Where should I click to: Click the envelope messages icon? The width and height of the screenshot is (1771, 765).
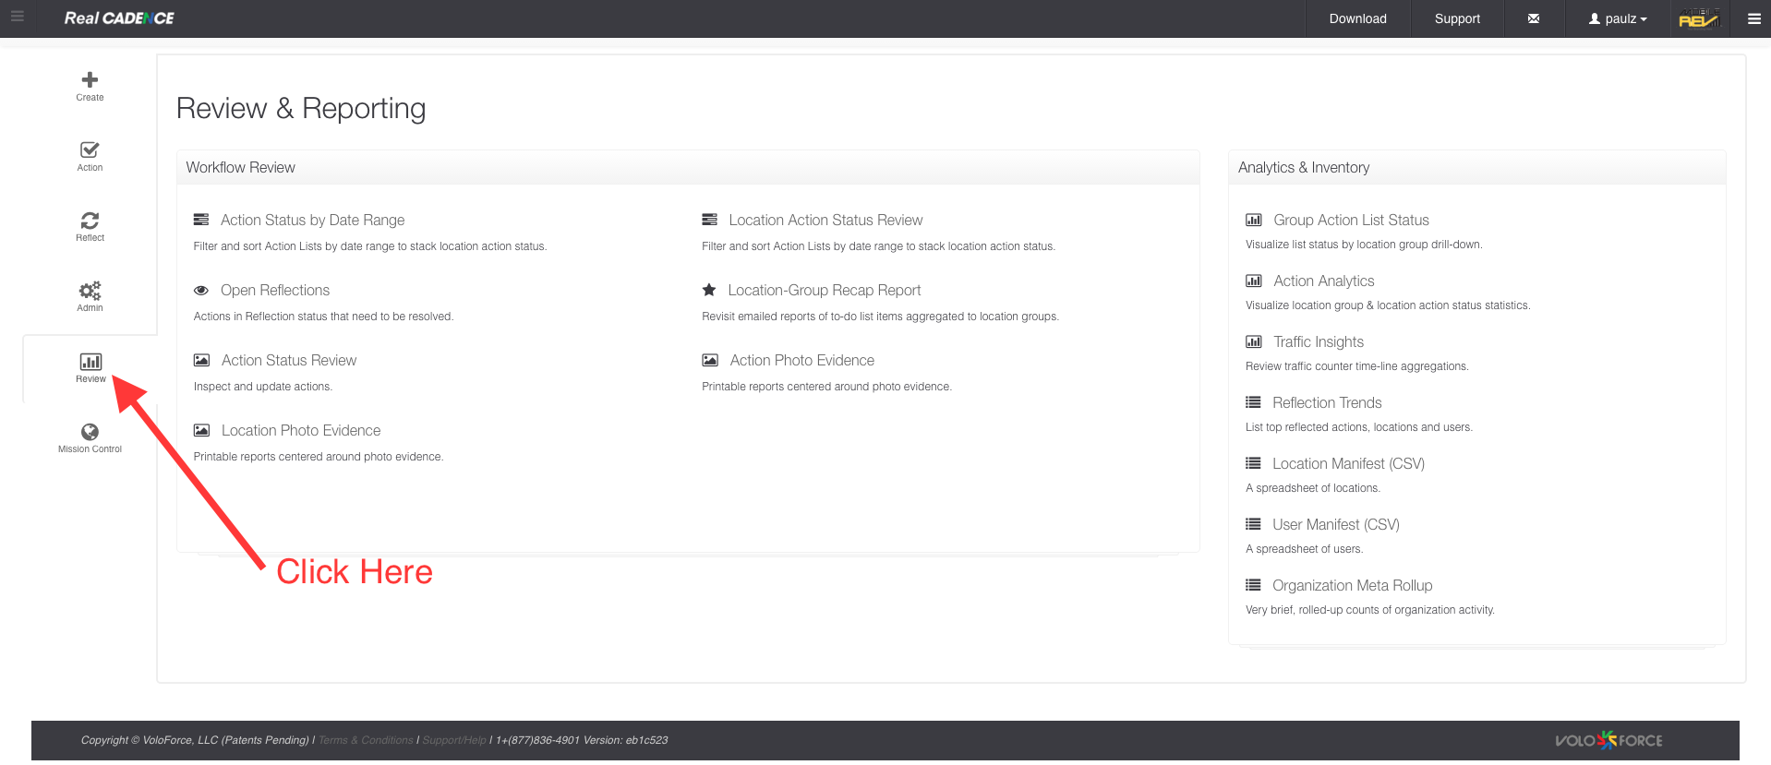pos(1534,18)
